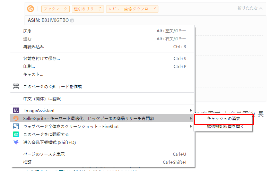Click SellerSprite icon in context menu
Screen dimensions: 271x171
coord(16,118)
